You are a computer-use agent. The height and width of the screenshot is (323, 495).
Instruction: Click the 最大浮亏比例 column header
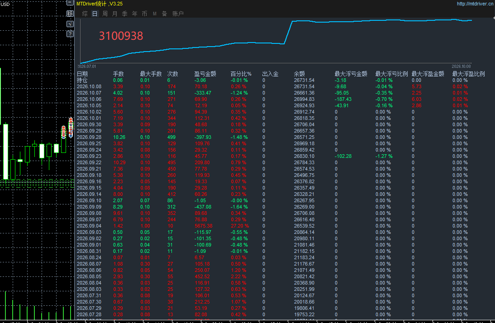[391, 74]
